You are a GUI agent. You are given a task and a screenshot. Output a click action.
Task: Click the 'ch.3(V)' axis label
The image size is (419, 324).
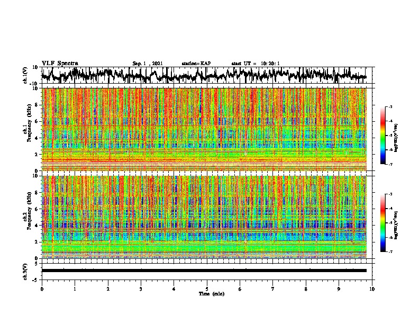coord(25,272)
